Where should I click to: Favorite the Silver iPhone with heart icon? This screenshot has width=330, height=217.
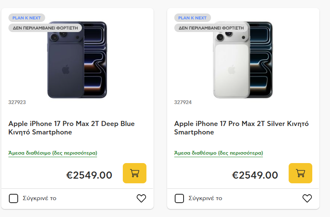[307, 198]
